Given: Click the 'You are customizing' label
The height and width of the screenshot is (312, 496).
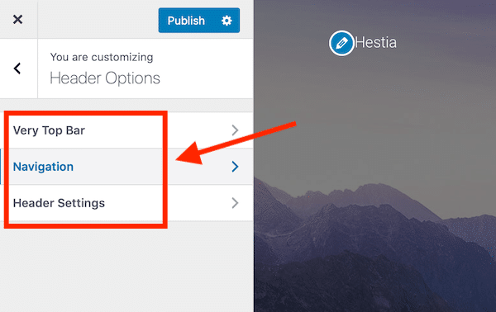Looking at the screenshot, I should 102,57.
